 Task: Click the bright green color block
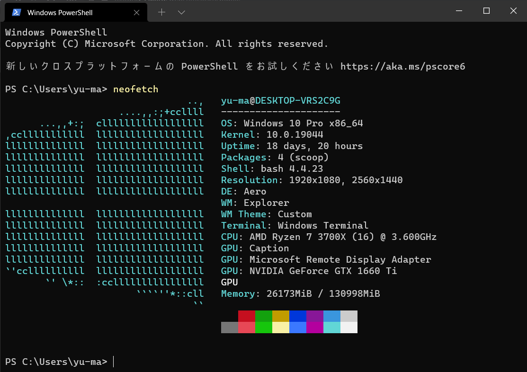click(x=264, y=328)
